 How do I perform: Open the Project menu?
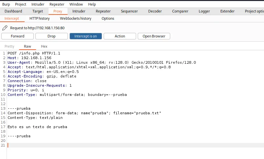point(21,4)
